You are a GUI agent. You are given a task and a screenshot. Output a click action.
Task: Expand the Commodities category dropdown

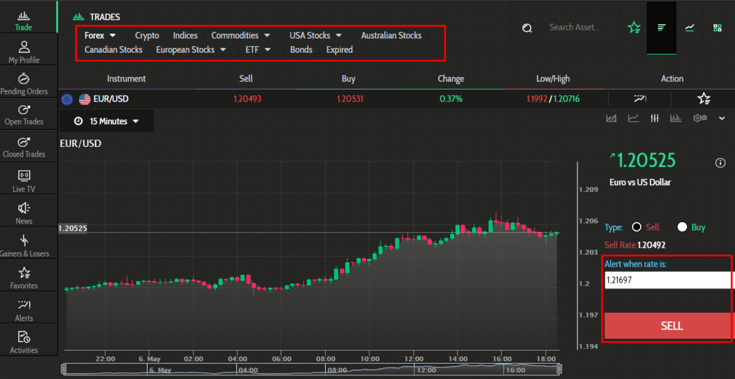[240, 36]
